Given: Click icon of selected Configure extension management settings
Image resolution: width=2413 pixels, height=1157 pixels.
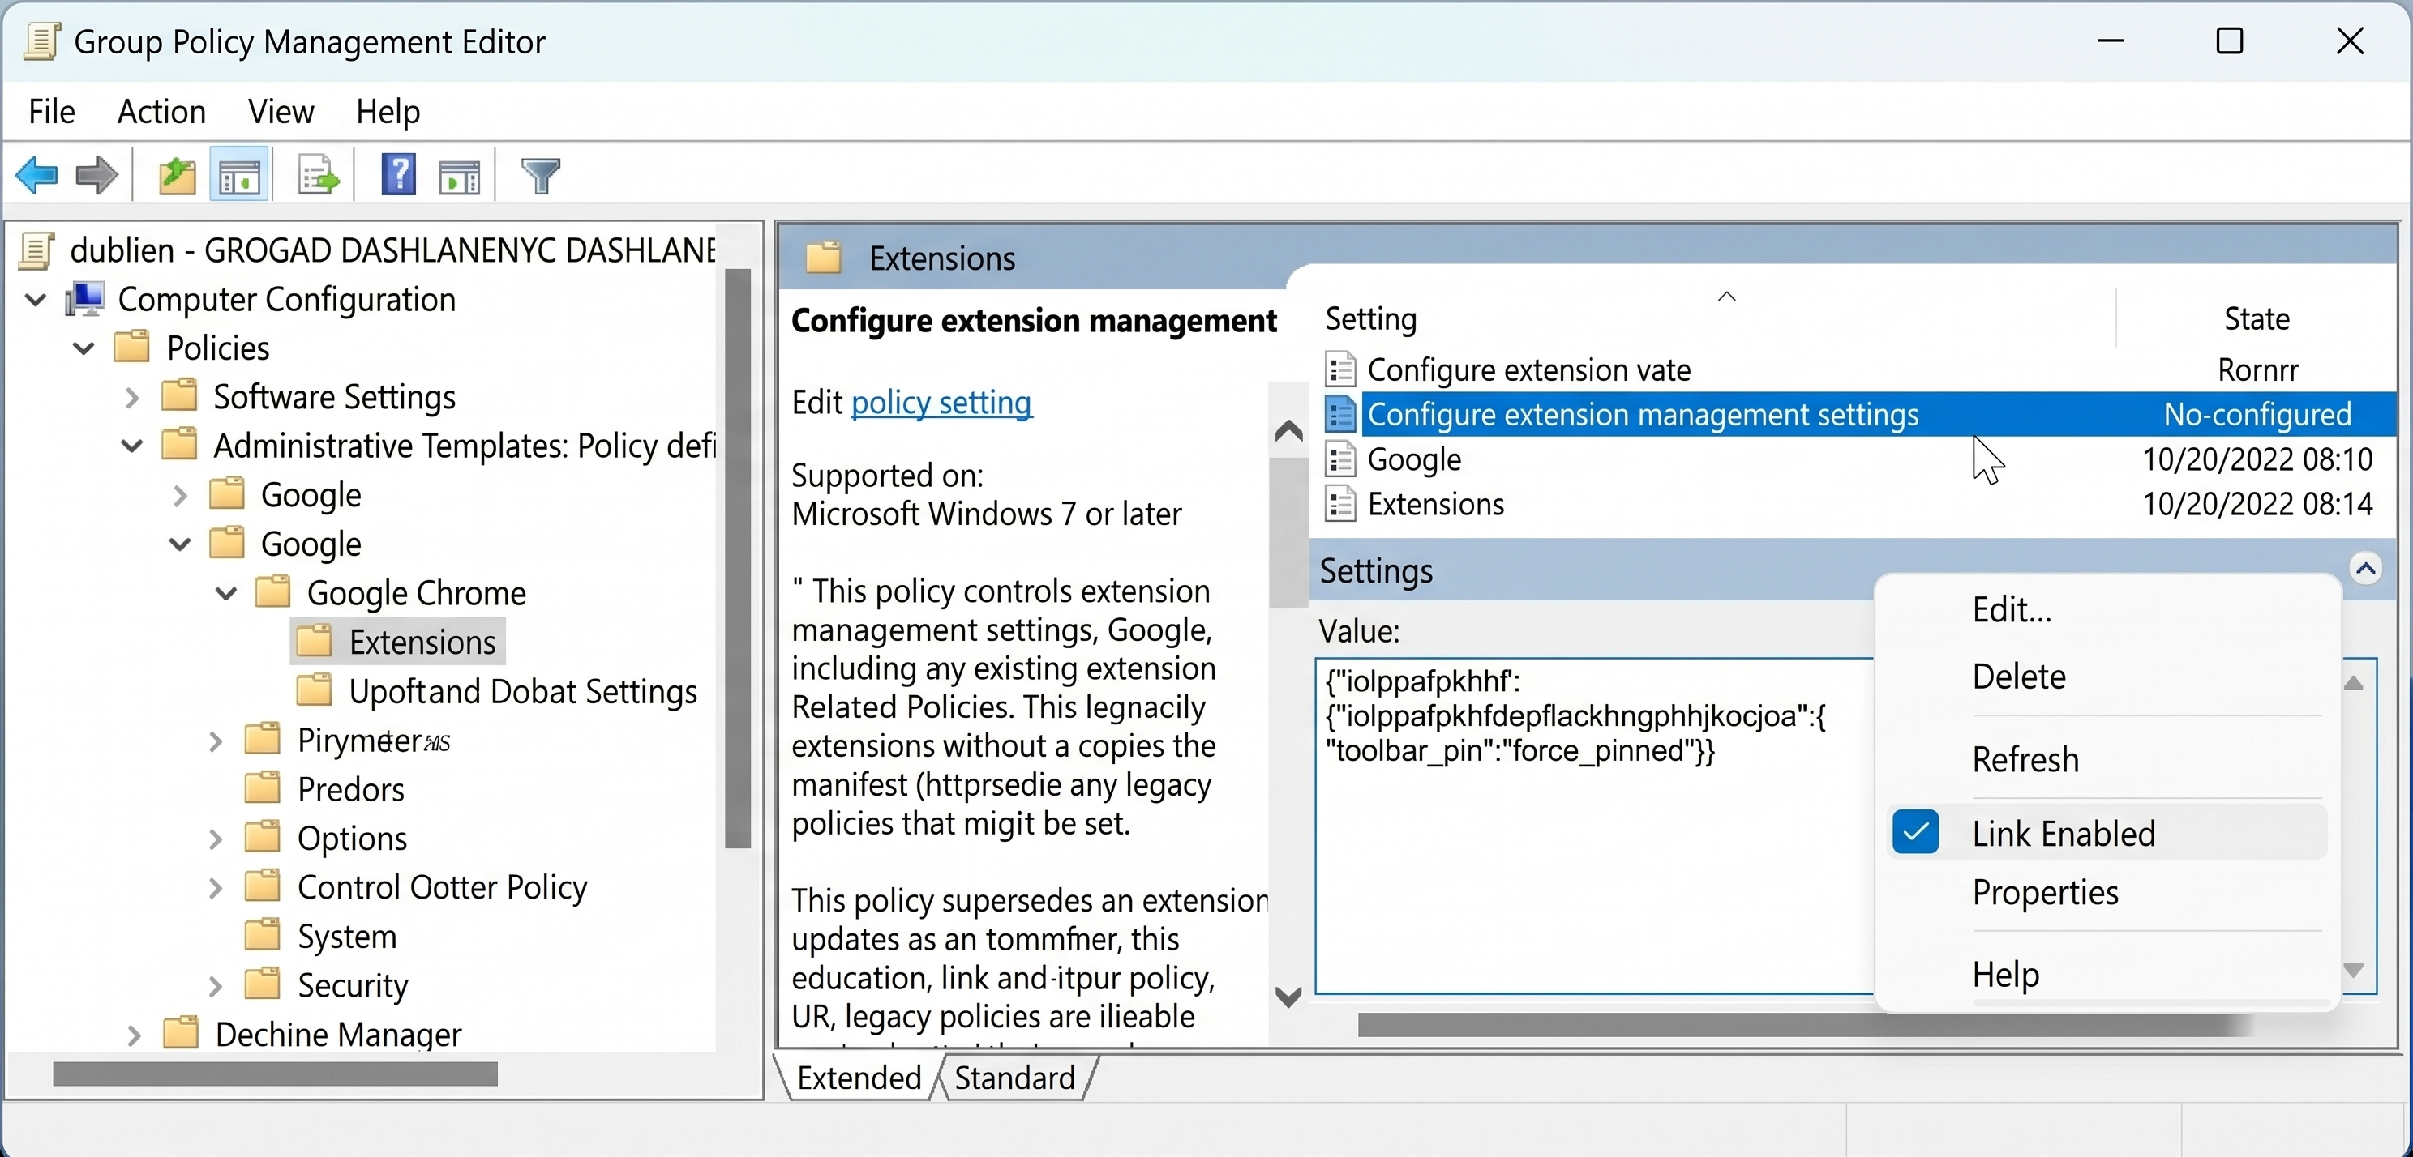Looking at the screenshot, I should click(1340, 415).
